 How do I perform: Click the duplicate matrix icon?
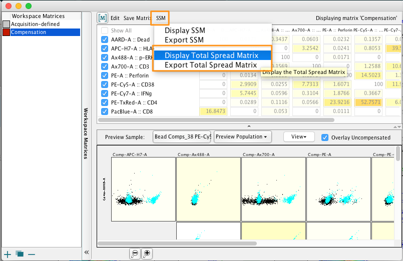(x=20, y=254)
